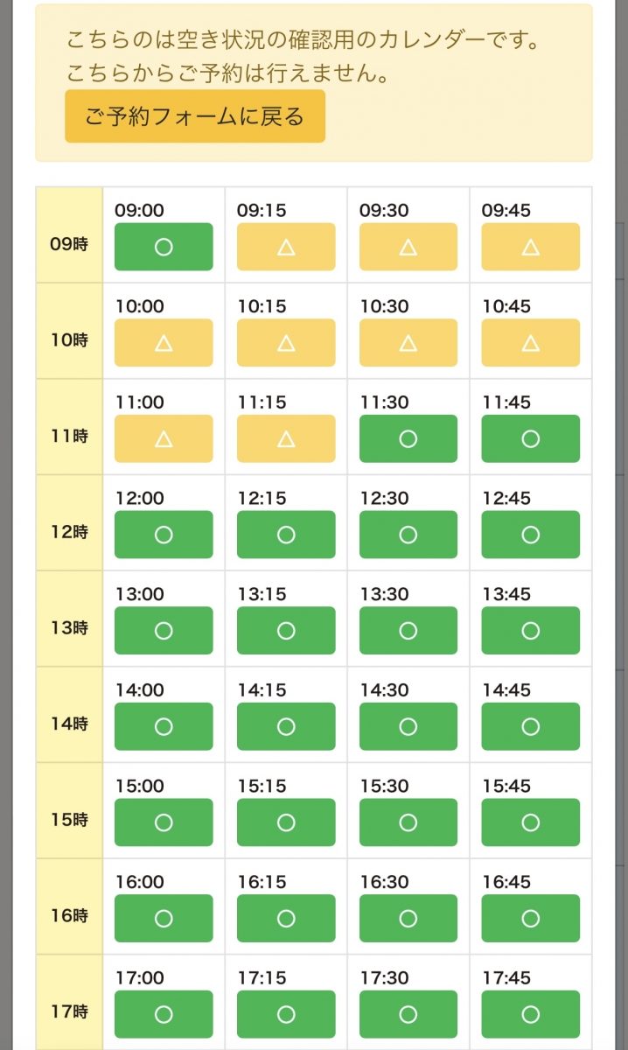Image resolution: width=628 pixels, height=1050 pixels.
Task: Select the 14:45 green slot
Action: tap(531, 726)
